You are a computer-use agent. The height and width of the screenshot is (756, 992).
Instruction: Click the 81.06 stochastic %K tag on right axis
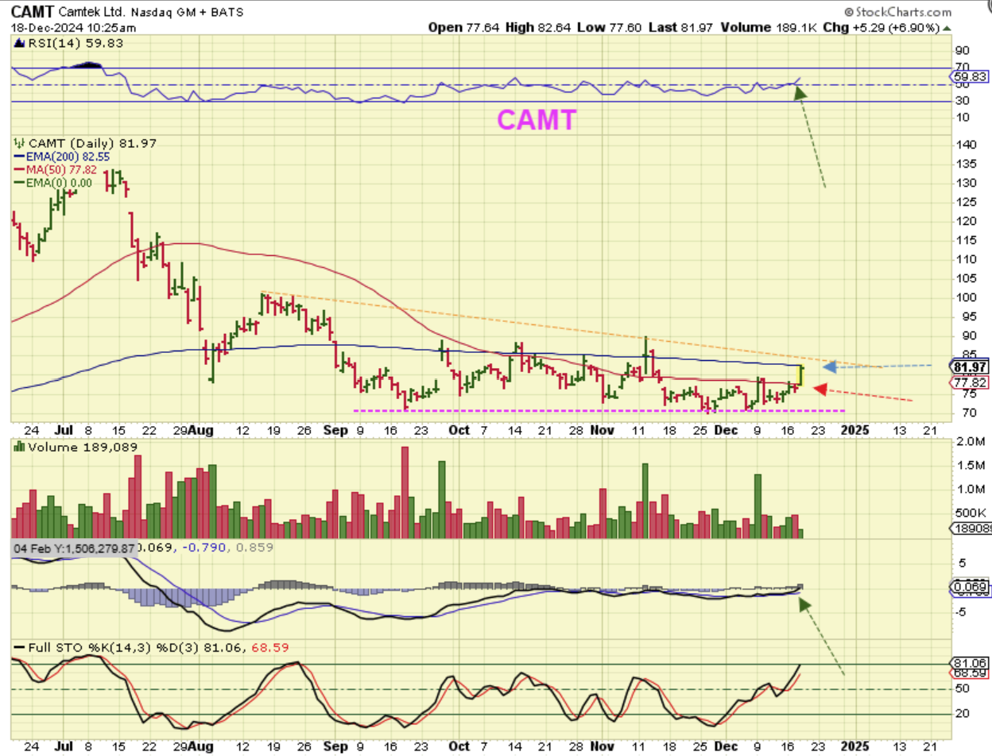pyautogui.click(x=970, y=664)
